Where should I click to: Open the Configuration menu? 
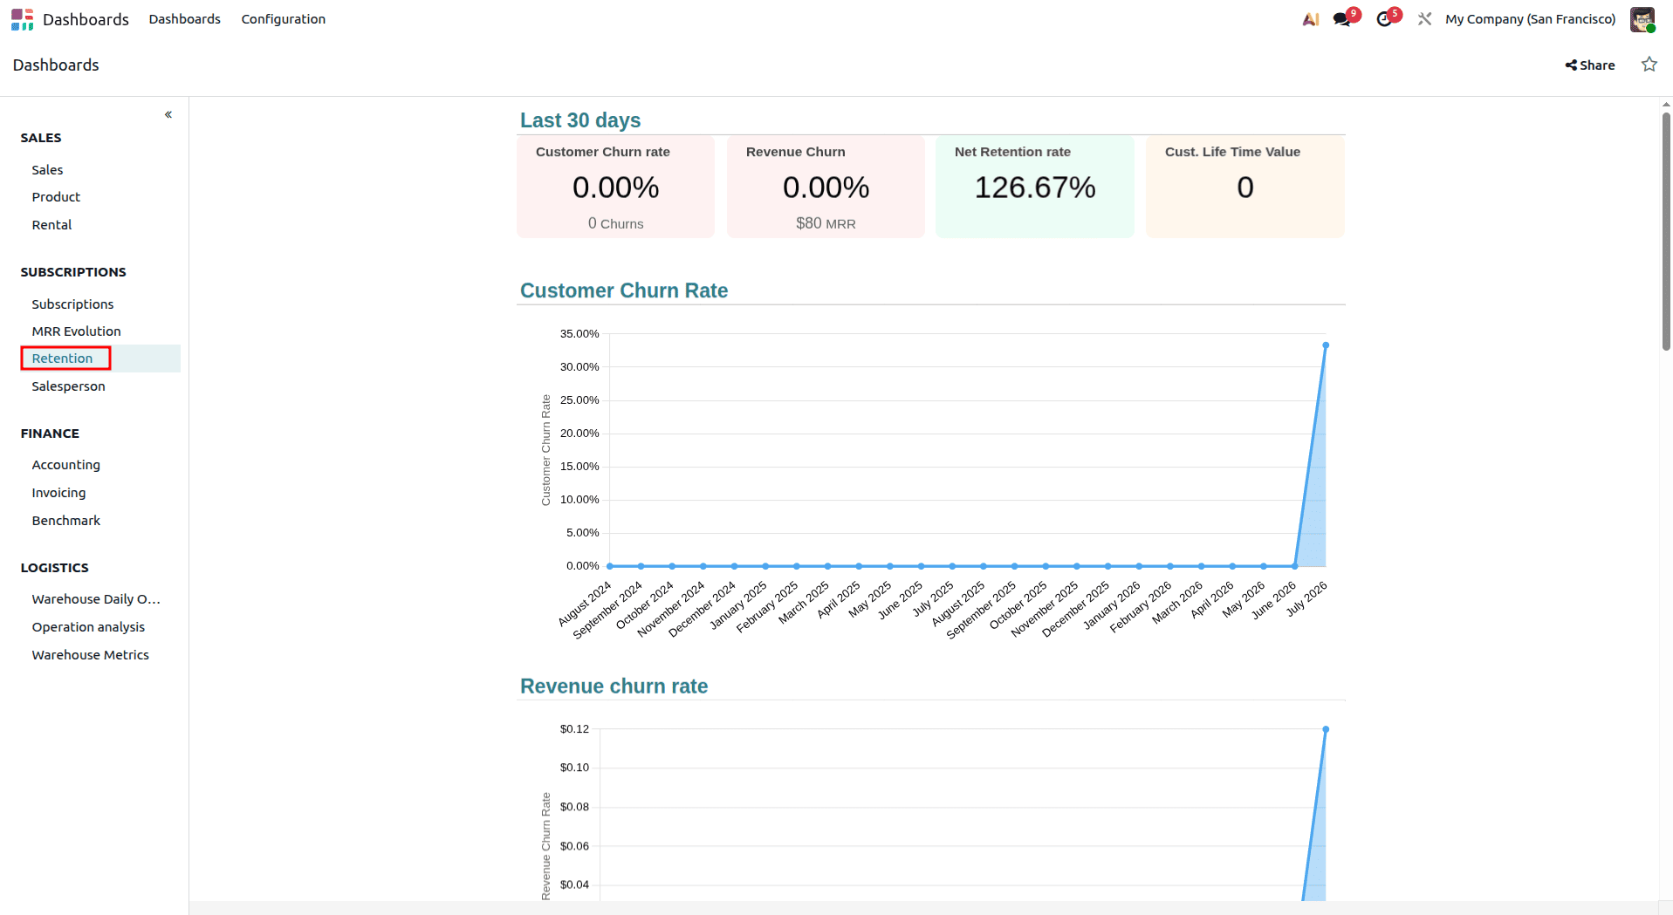click(x=283, y=19)
